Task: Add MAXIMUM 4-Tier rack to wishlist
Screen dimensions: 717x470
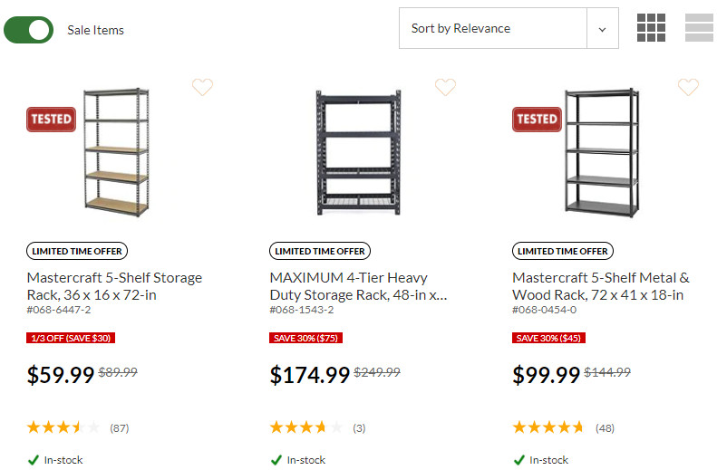Action: pyautogui.click(x=445, y=87)
